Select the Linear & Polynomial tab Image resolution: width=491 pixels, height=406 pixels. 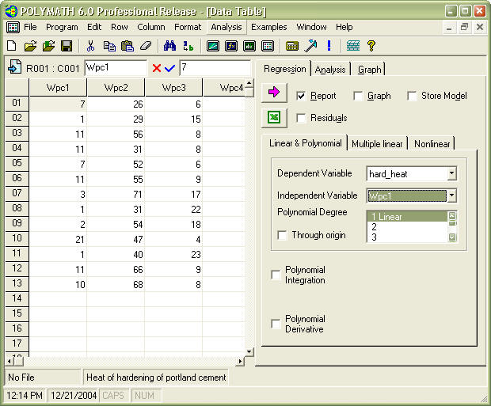tap(306, 143)
